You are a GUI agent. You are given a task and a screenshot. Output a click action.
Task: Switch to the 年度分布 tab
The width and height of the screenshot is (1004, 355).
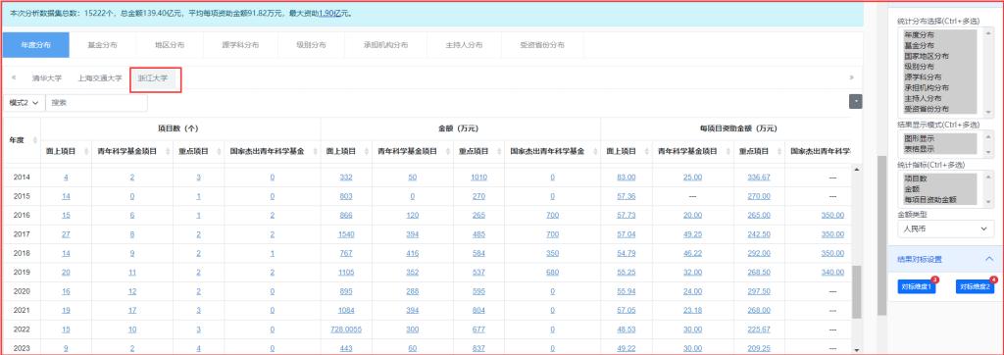(36, 45)
